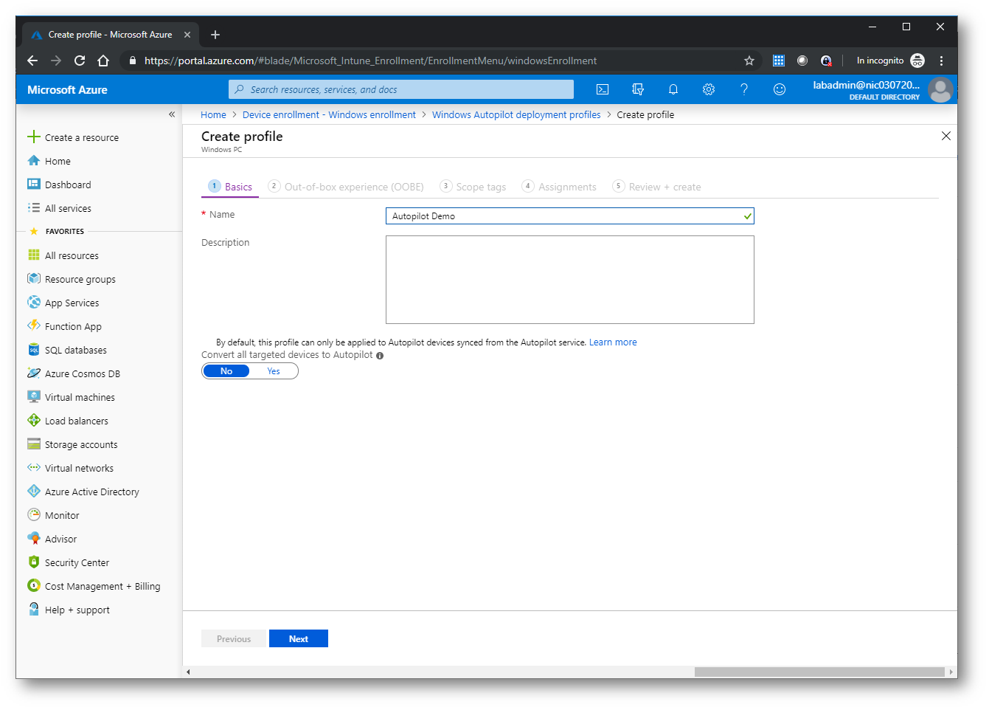Click the Microsoft Azure logo text
The height and width of the screenshot is (710, 989).
(67, 90)
